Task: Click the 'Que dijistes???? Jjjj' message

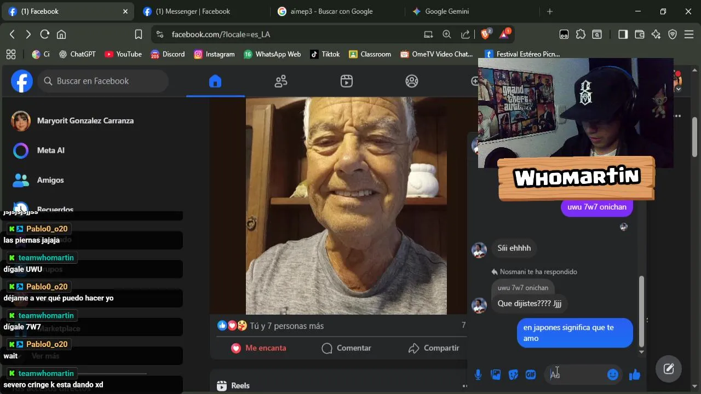Action: click(530, 303)
